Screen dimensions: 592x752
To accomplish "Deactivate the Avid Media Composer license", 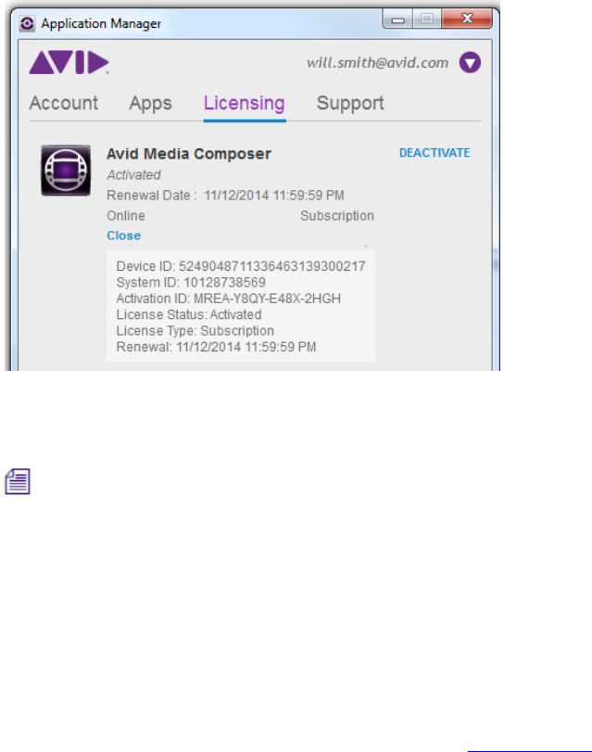I will click(435, 153).
